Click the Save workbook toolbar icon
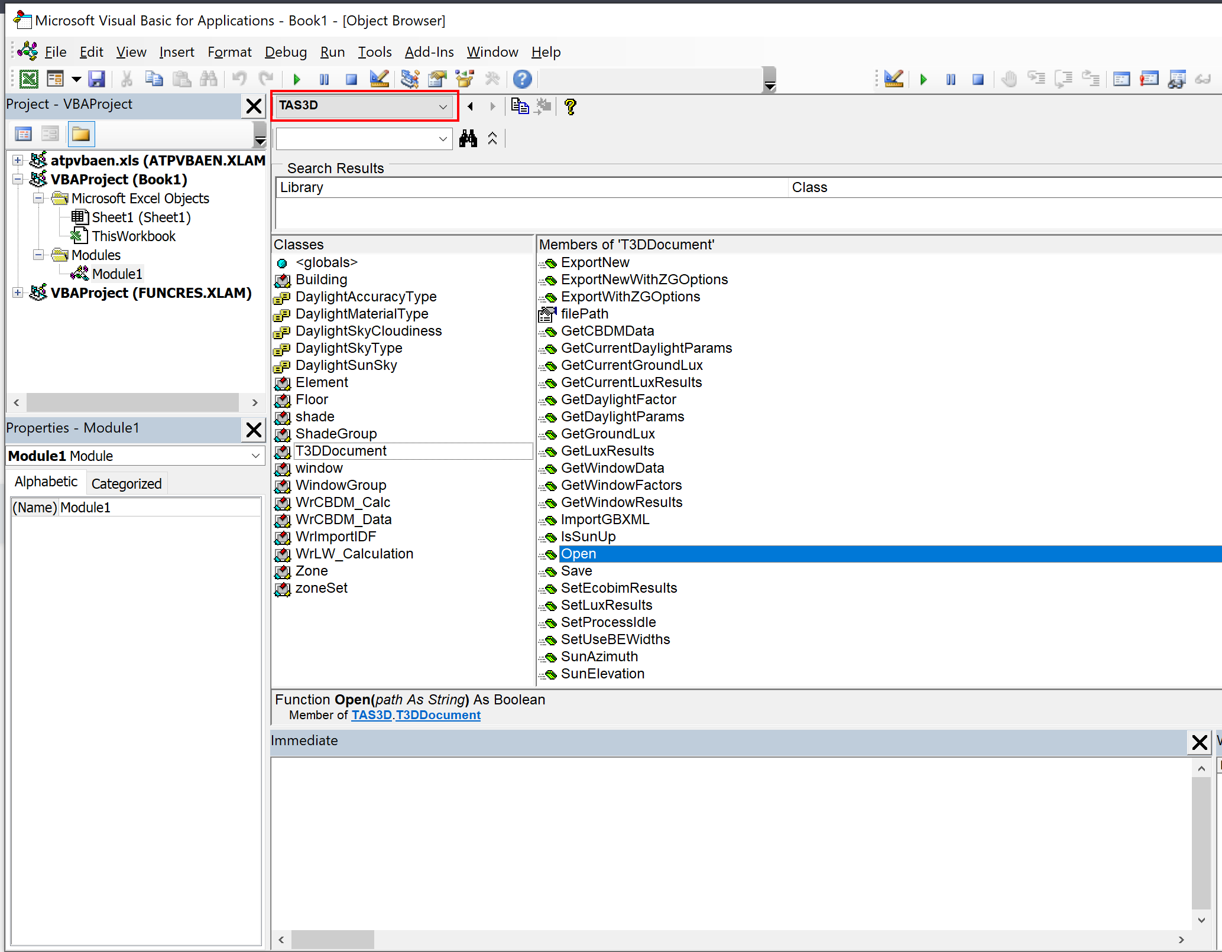The width and height of the screenshot is (1222, 952). pyautogui.click(x=96, y=79)
